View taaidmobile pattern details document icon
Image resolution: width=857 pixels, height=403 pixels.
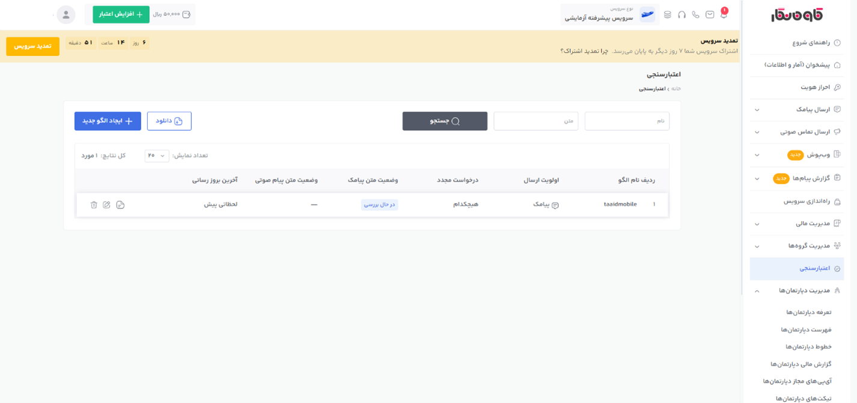(120, 205)
